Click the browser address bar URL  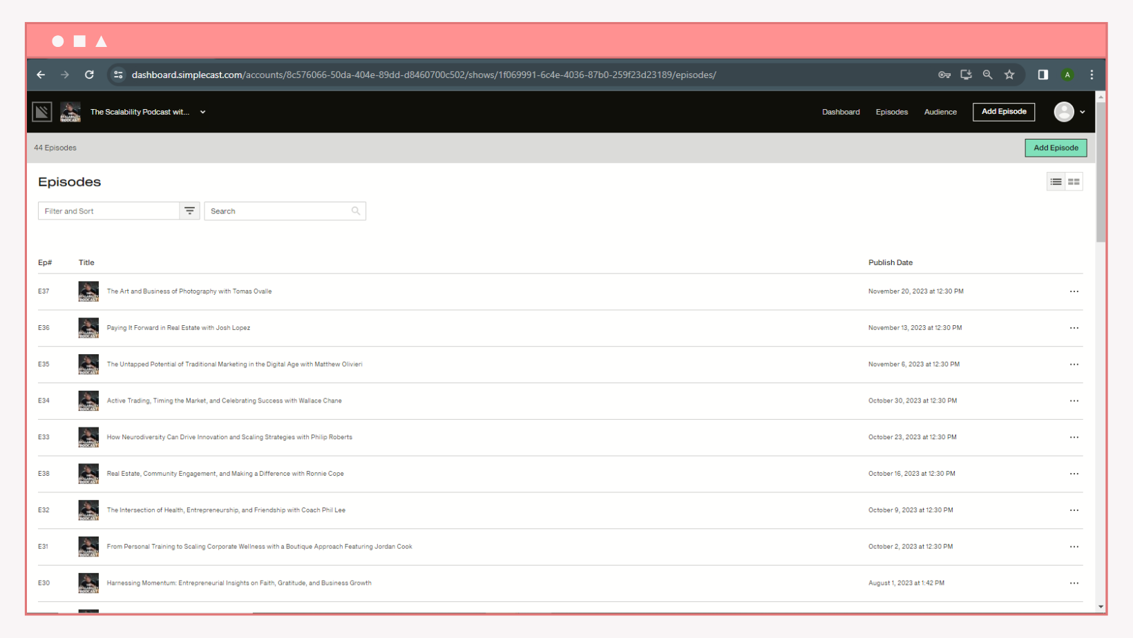click(423, 75)
